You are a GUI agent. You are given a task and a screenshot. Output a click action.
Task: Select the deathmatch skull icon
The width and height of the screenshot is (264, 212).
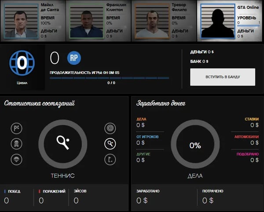tap(16, 144)
